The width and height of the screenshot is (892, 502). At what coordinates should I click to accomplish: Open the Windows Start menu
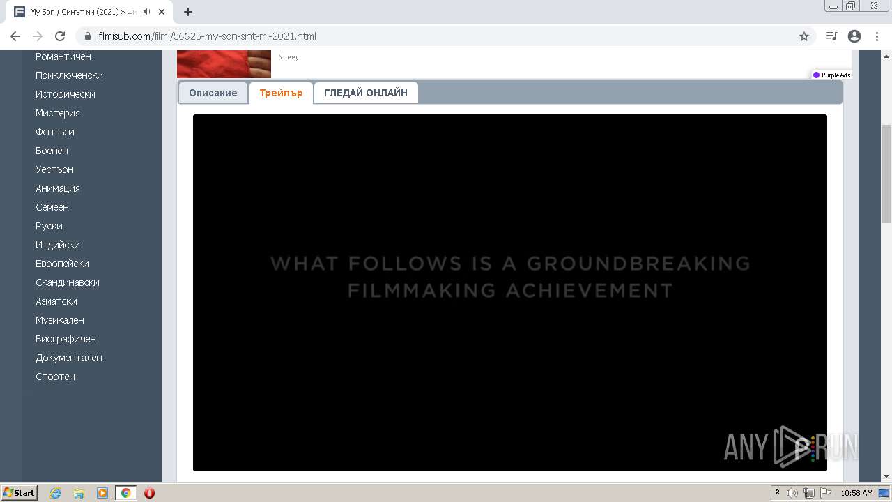tap(20, 493)
